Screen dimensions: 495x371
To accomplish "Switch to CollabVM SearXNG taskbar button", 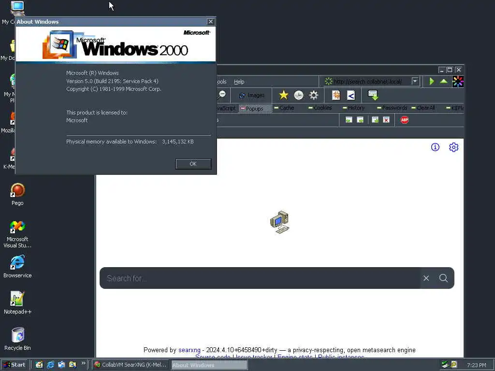I will (131, 365).
